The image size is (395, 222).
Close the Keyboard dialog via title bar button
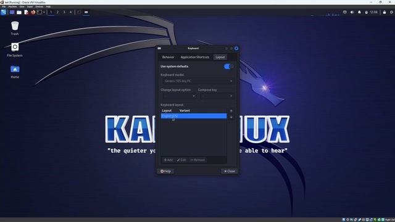tap(236, 48)
